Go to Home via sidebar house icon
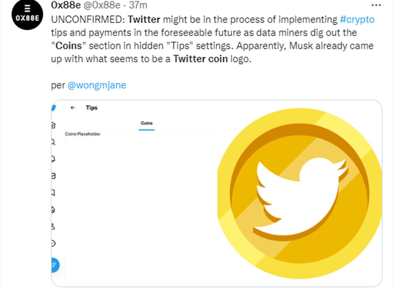401x290 pixels. click(53, 125)
